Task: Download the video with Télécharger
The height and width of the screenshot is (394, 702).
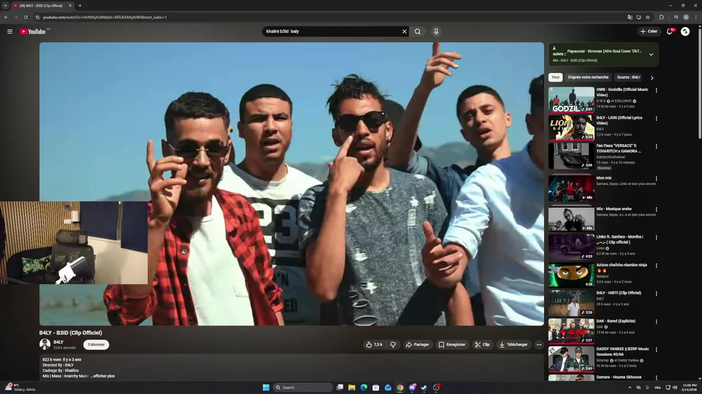Action: [513, 345]
